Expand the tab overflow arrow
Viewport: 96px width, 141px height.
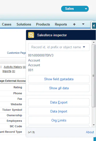click(83, 24)
